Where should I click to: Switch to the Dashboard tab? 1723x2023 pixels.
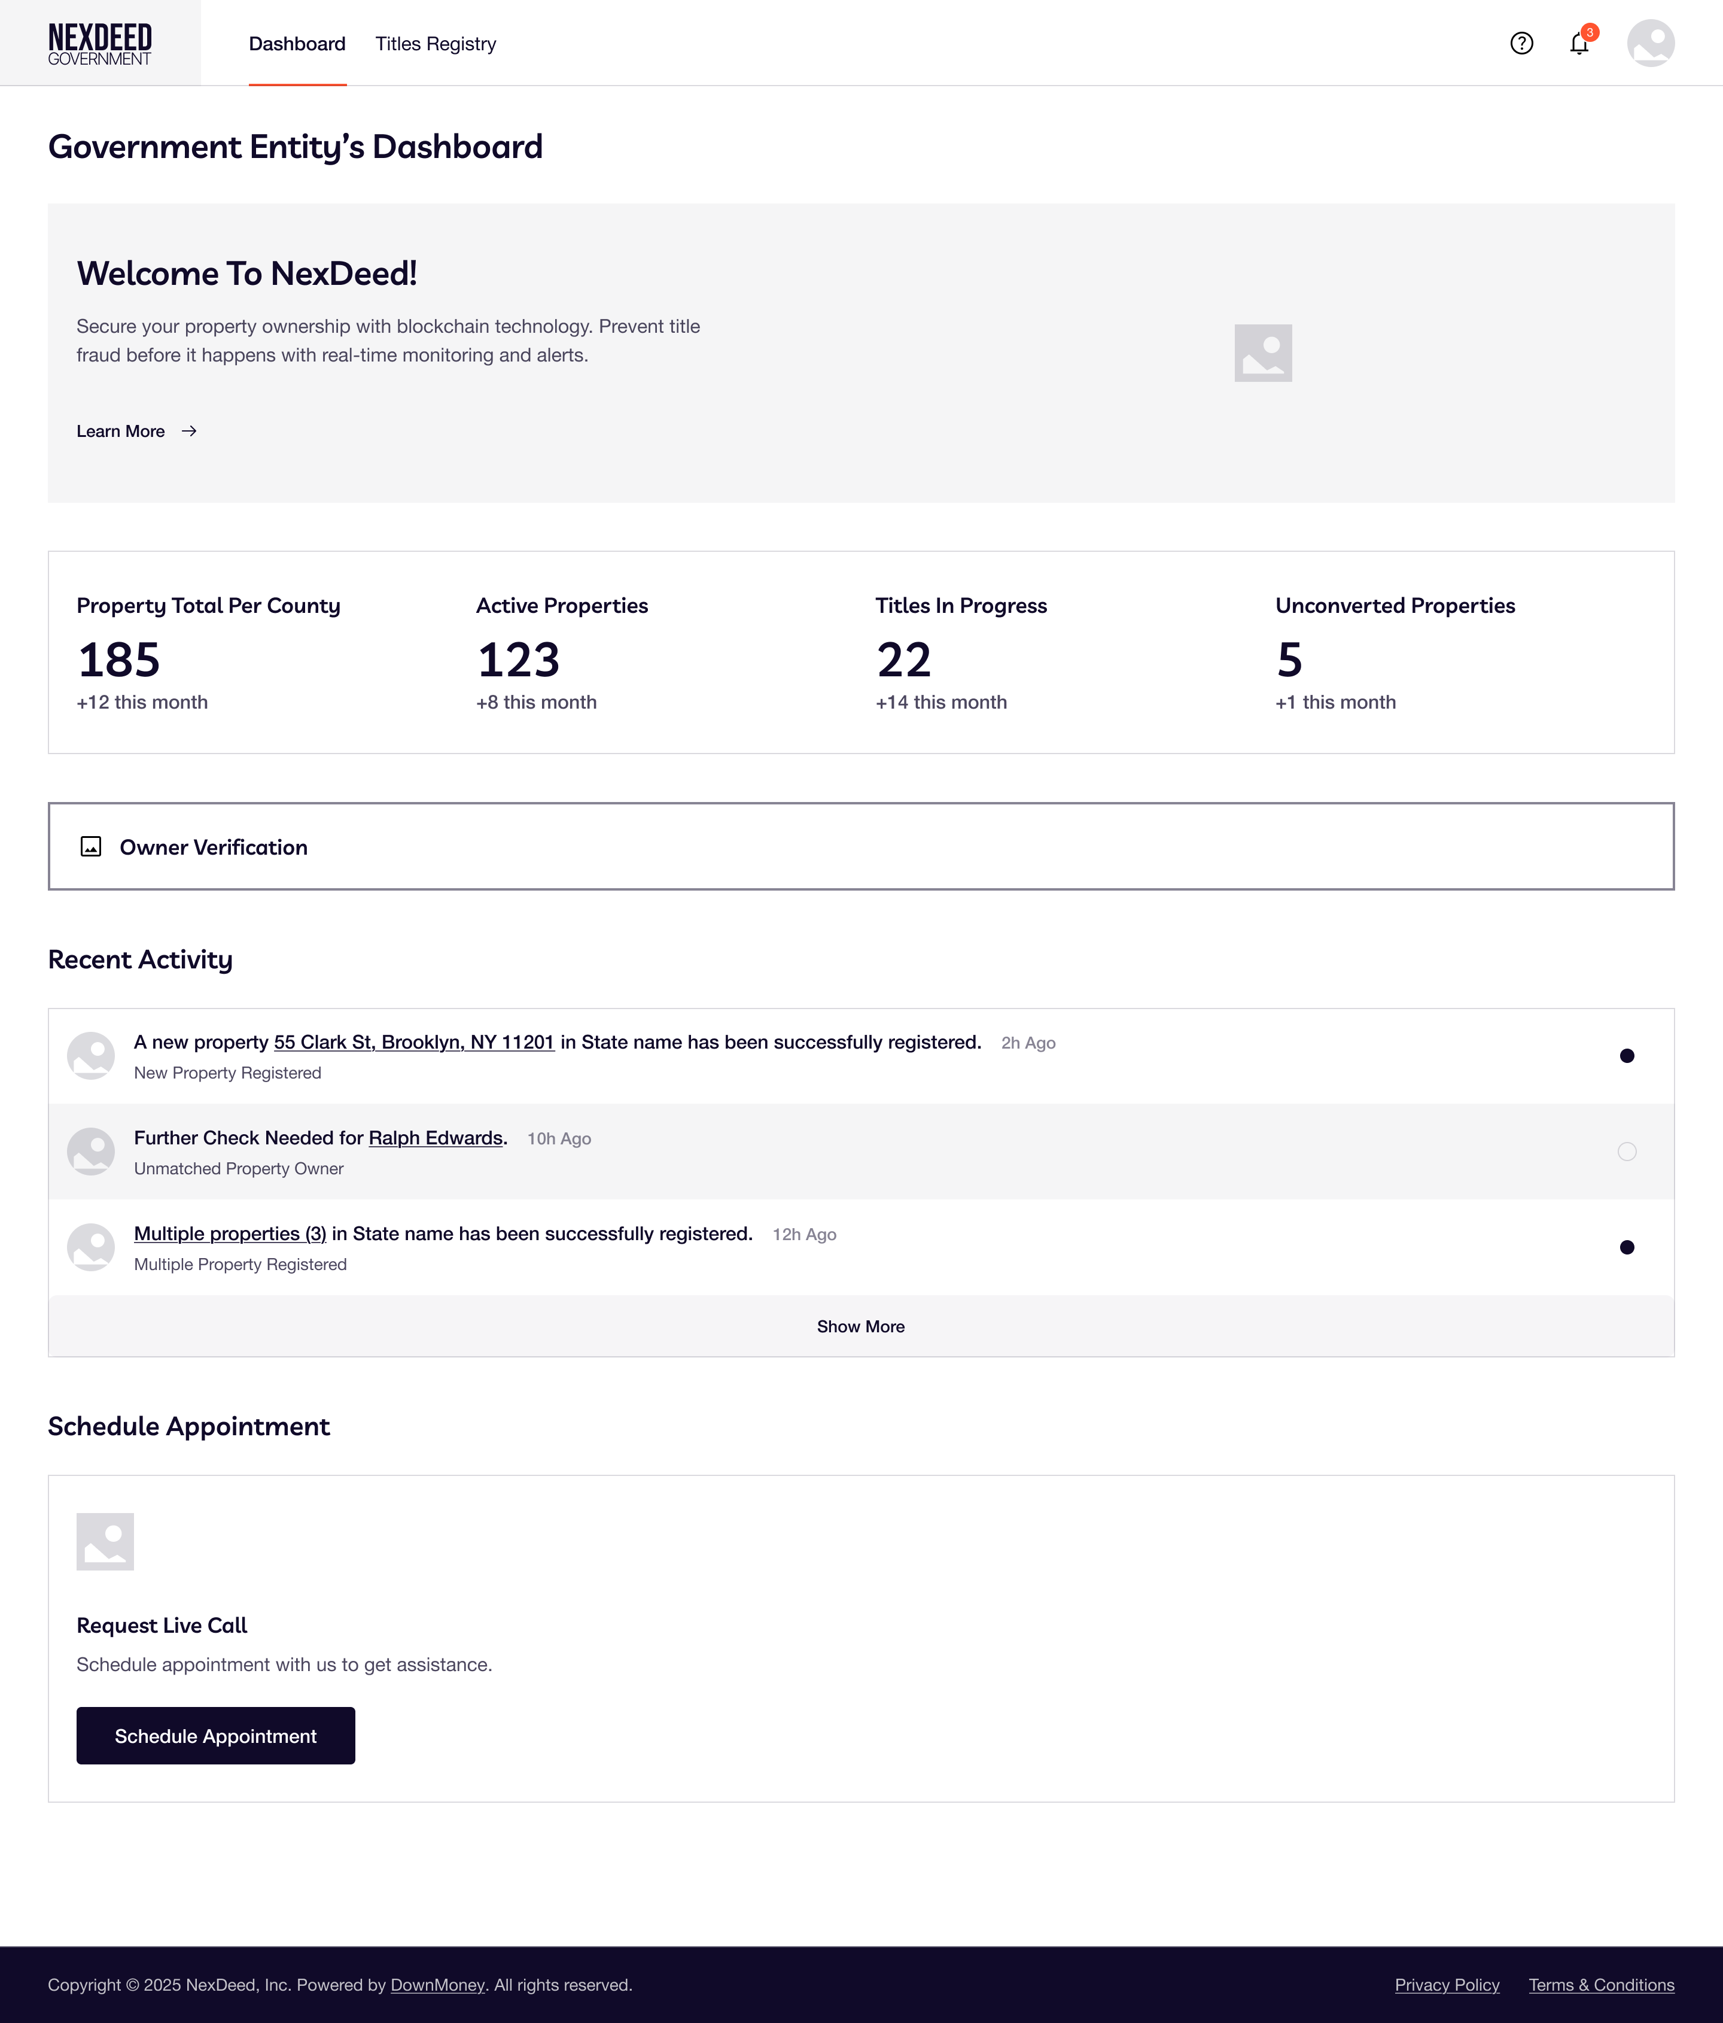[x=297, y=44]
